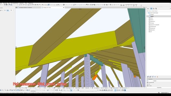
Task: Open the Project Map in Navigator
Action: click(148, 9)
